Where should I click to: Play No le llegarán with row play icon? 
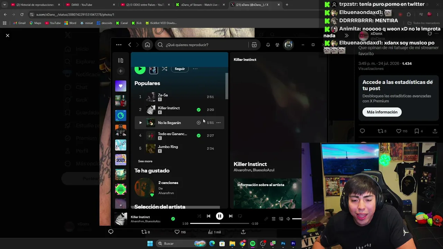tap(140, 122)
